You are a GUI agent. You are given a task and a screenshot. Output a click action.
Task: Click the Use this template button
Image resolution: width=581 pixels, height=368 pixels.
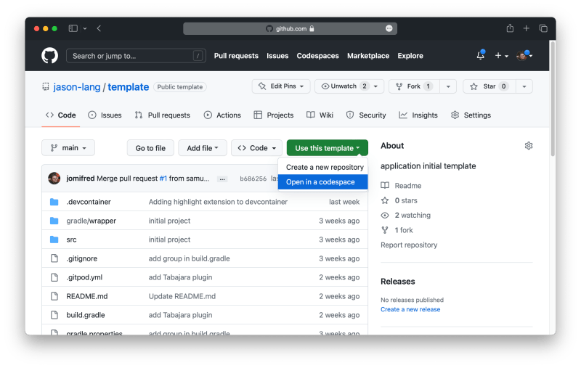(x=328, y=148)
